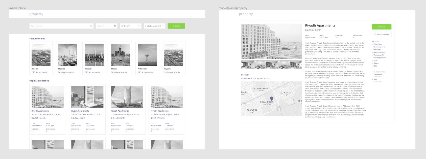Click the "Sauna" facility
426x159 pixels.
click(375, 63)
